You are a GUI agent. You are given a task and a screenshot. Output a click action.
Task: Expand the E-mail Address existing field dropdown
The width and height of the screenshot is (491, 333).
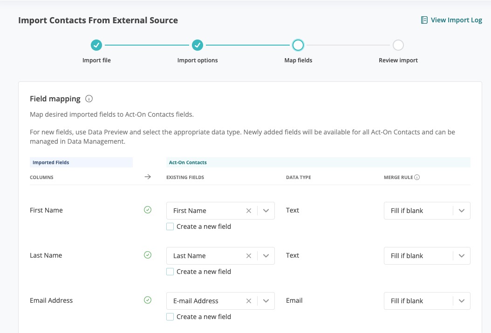pyautogui.click(x=266, y=301)
